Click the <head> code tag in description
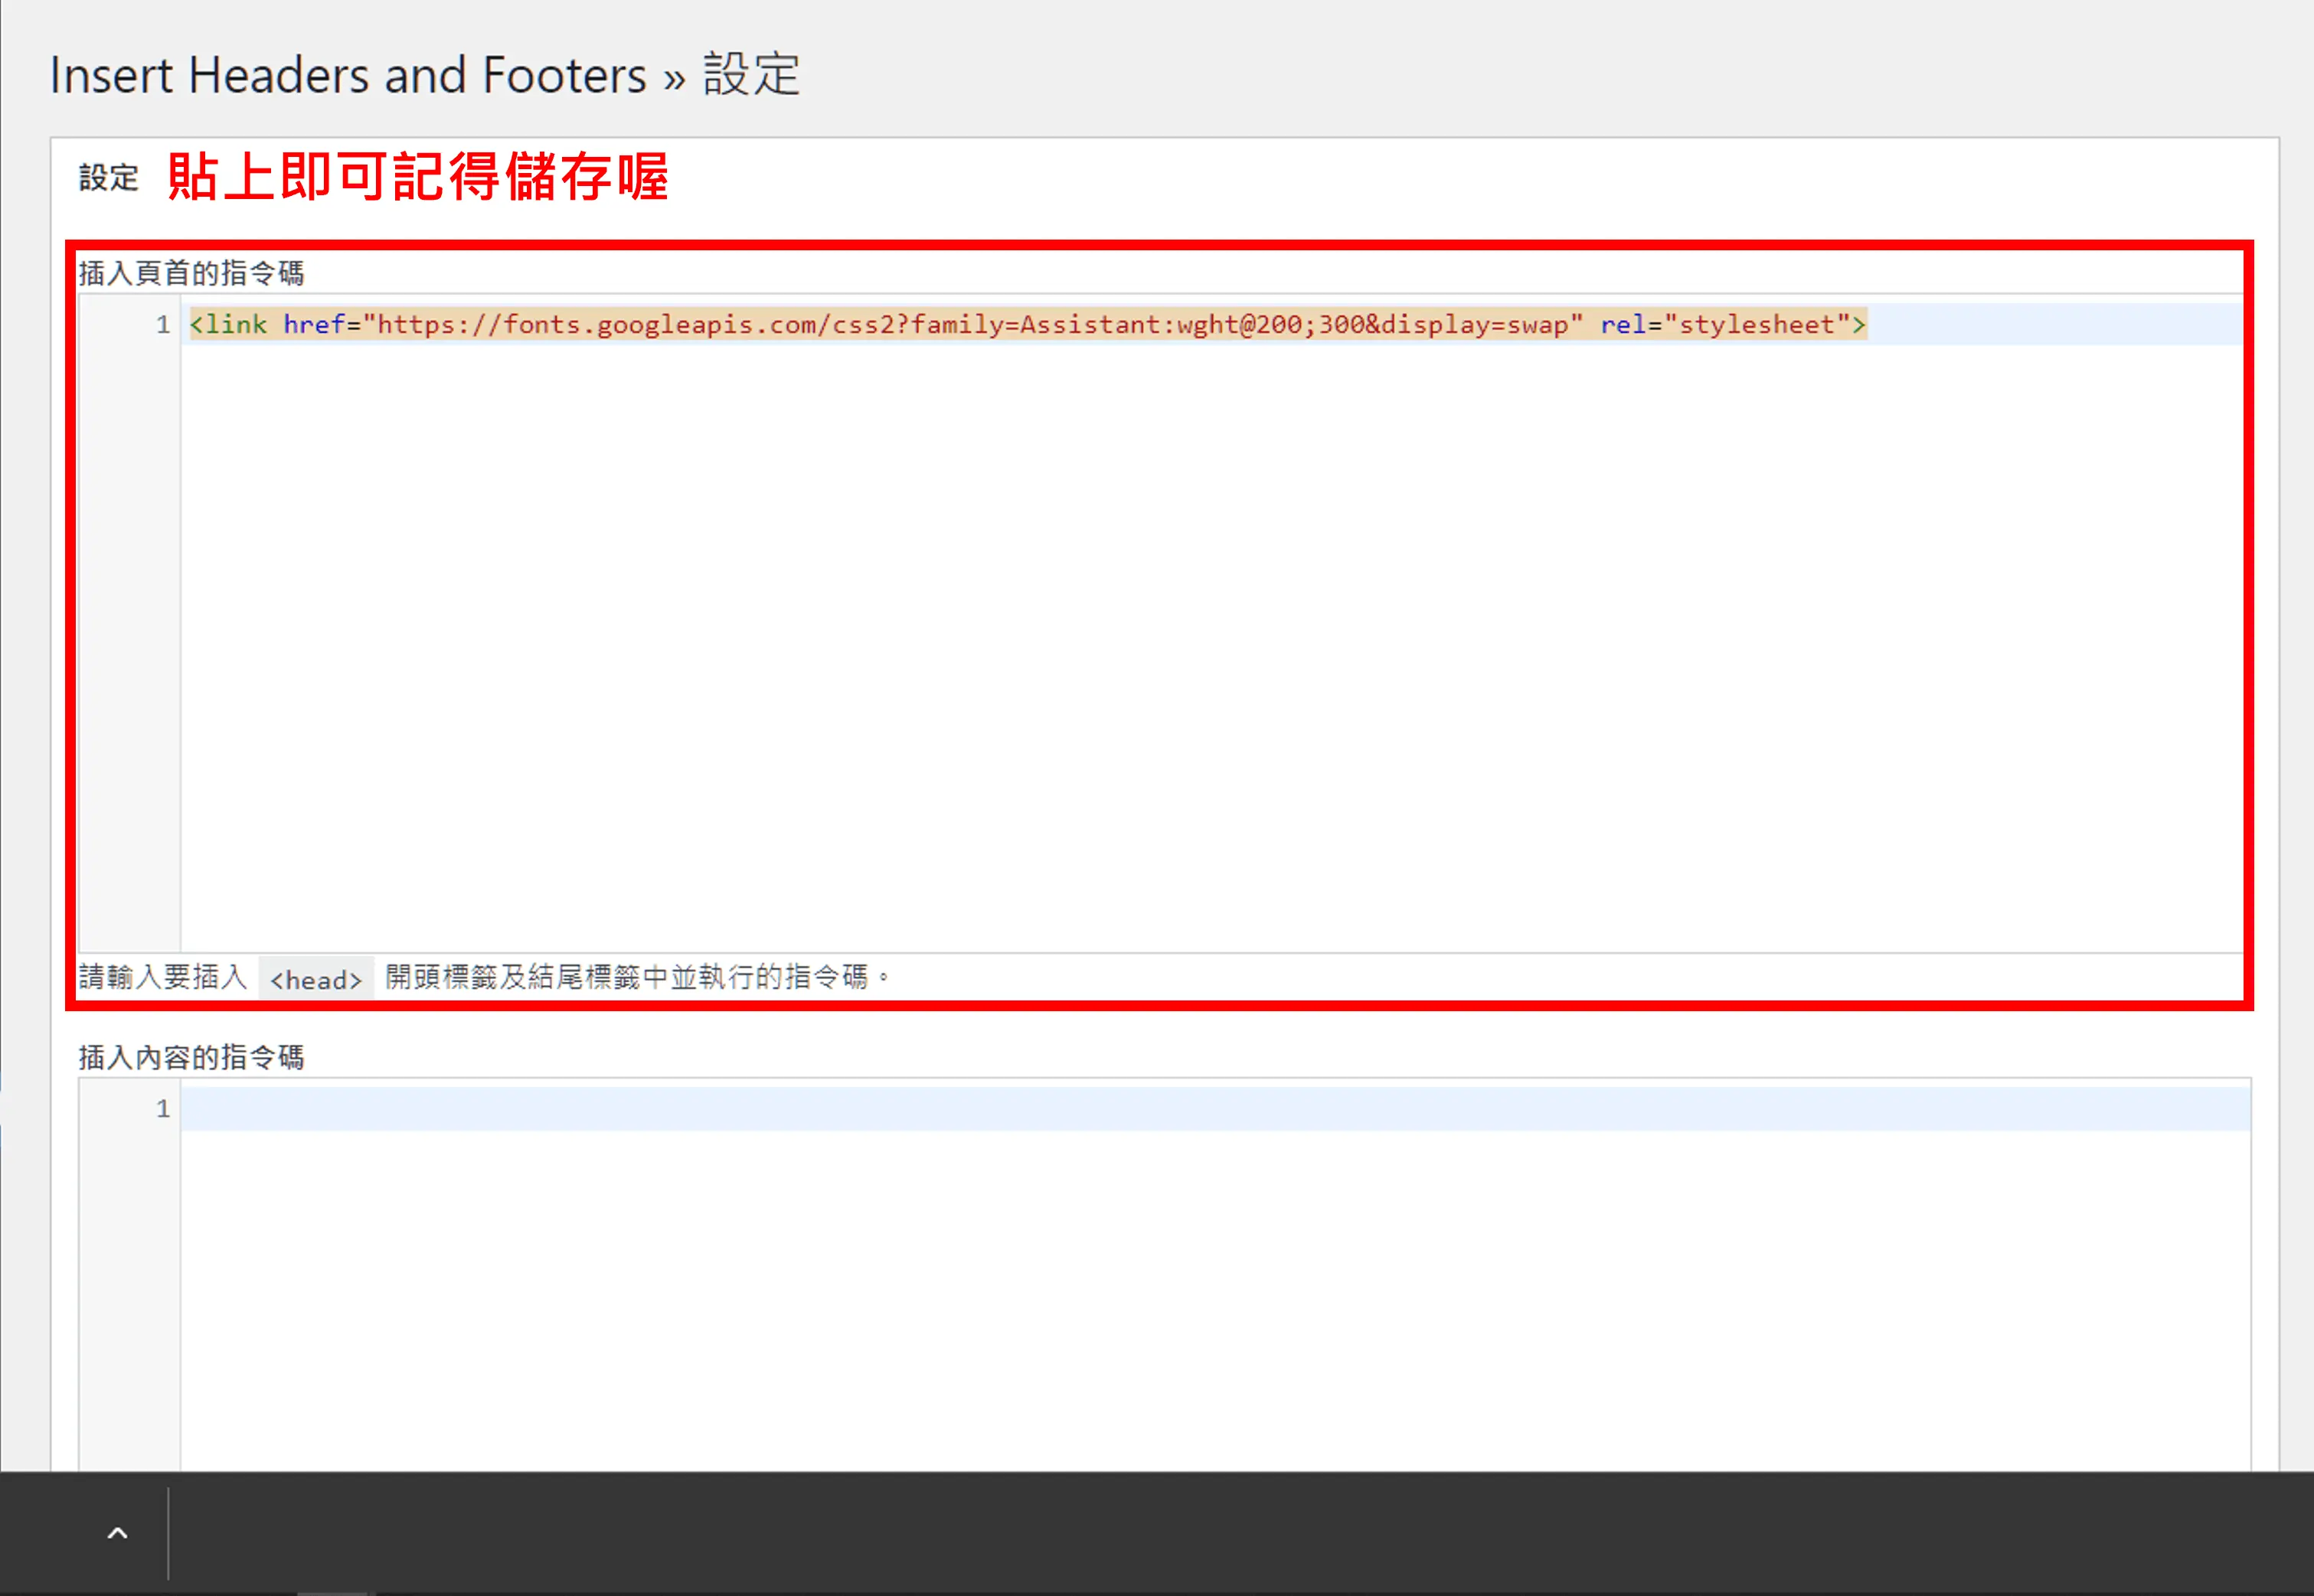Image resolution: width=2314 pixels, height=1596 pixels. click(316, 979)
